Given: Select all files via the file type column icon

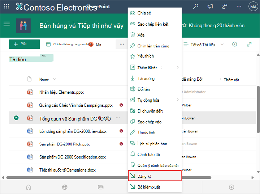Looking at the screenshot, I should 29,79.
